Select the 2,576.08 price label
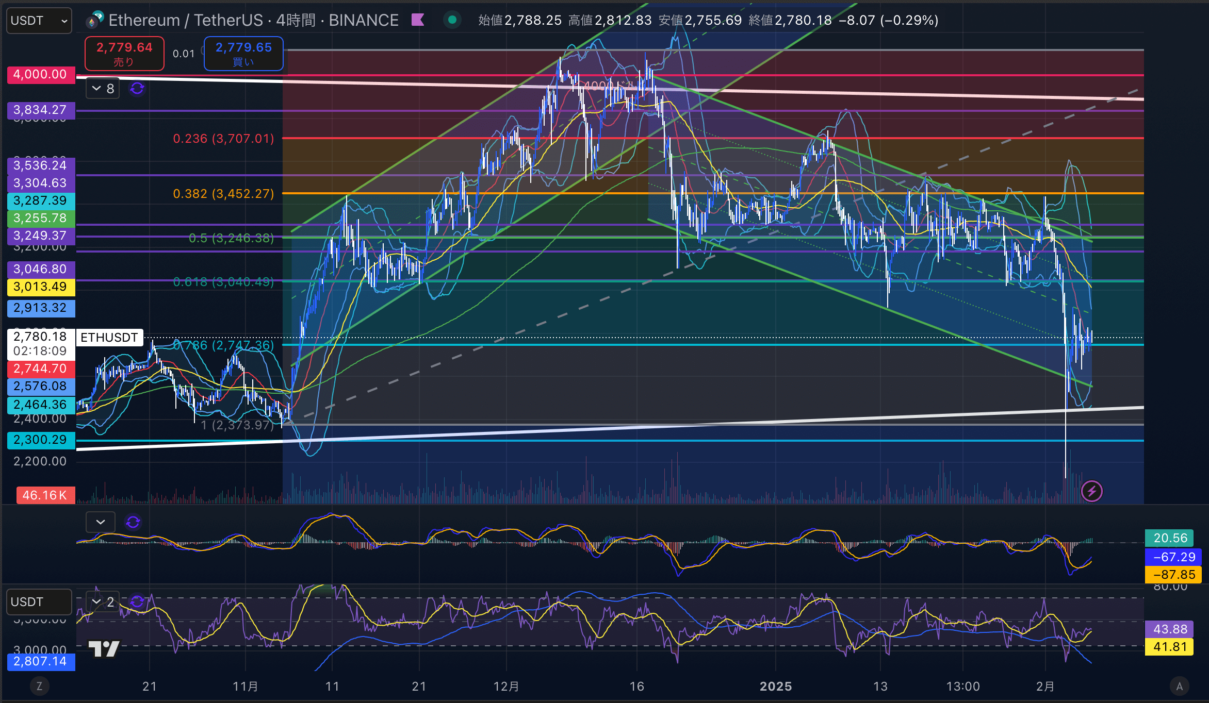This screenshot has width=1209, height=703. coord(41,387)
